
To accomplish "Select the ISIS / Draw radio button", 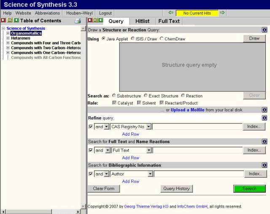I will point(132,39).
